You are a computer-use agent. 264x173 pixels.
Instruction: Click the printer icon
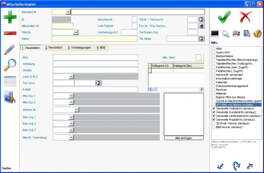[236, 34]
